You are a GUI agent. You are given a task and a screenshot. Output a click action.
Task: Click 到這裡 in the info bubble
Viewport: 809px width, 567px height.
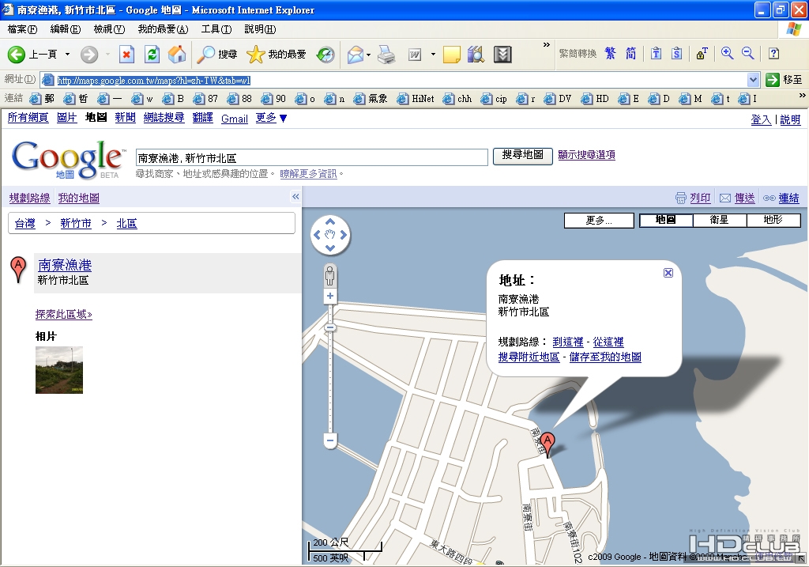tap(568, 342)
